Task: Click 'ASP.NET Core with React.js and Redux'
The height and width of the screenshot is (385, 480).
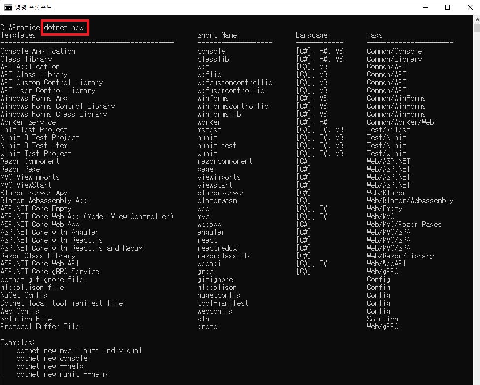Action: click(72, 248)
